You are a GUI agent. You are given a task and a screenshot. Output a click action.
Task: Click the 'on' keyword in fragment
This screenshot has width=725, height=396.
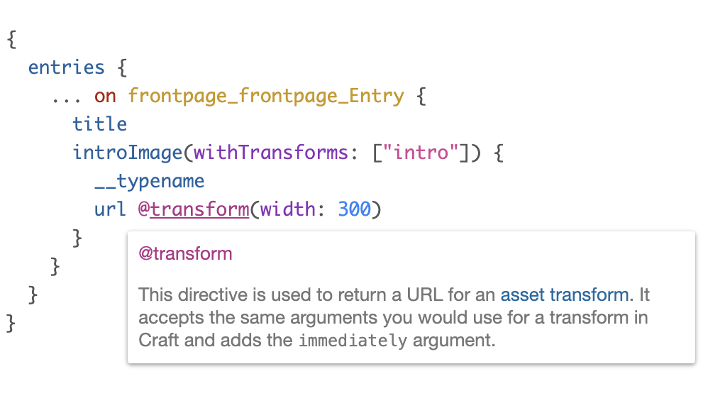click(105, 97)
